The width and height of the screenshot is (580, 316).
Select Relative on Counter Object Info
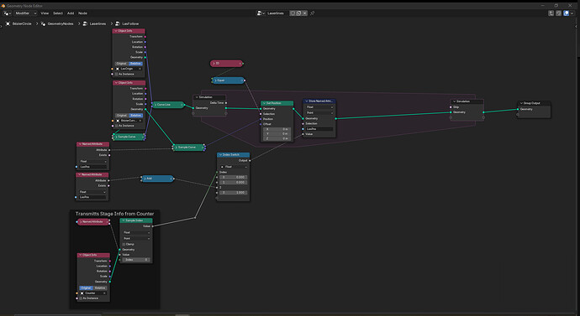pos(100,288)
